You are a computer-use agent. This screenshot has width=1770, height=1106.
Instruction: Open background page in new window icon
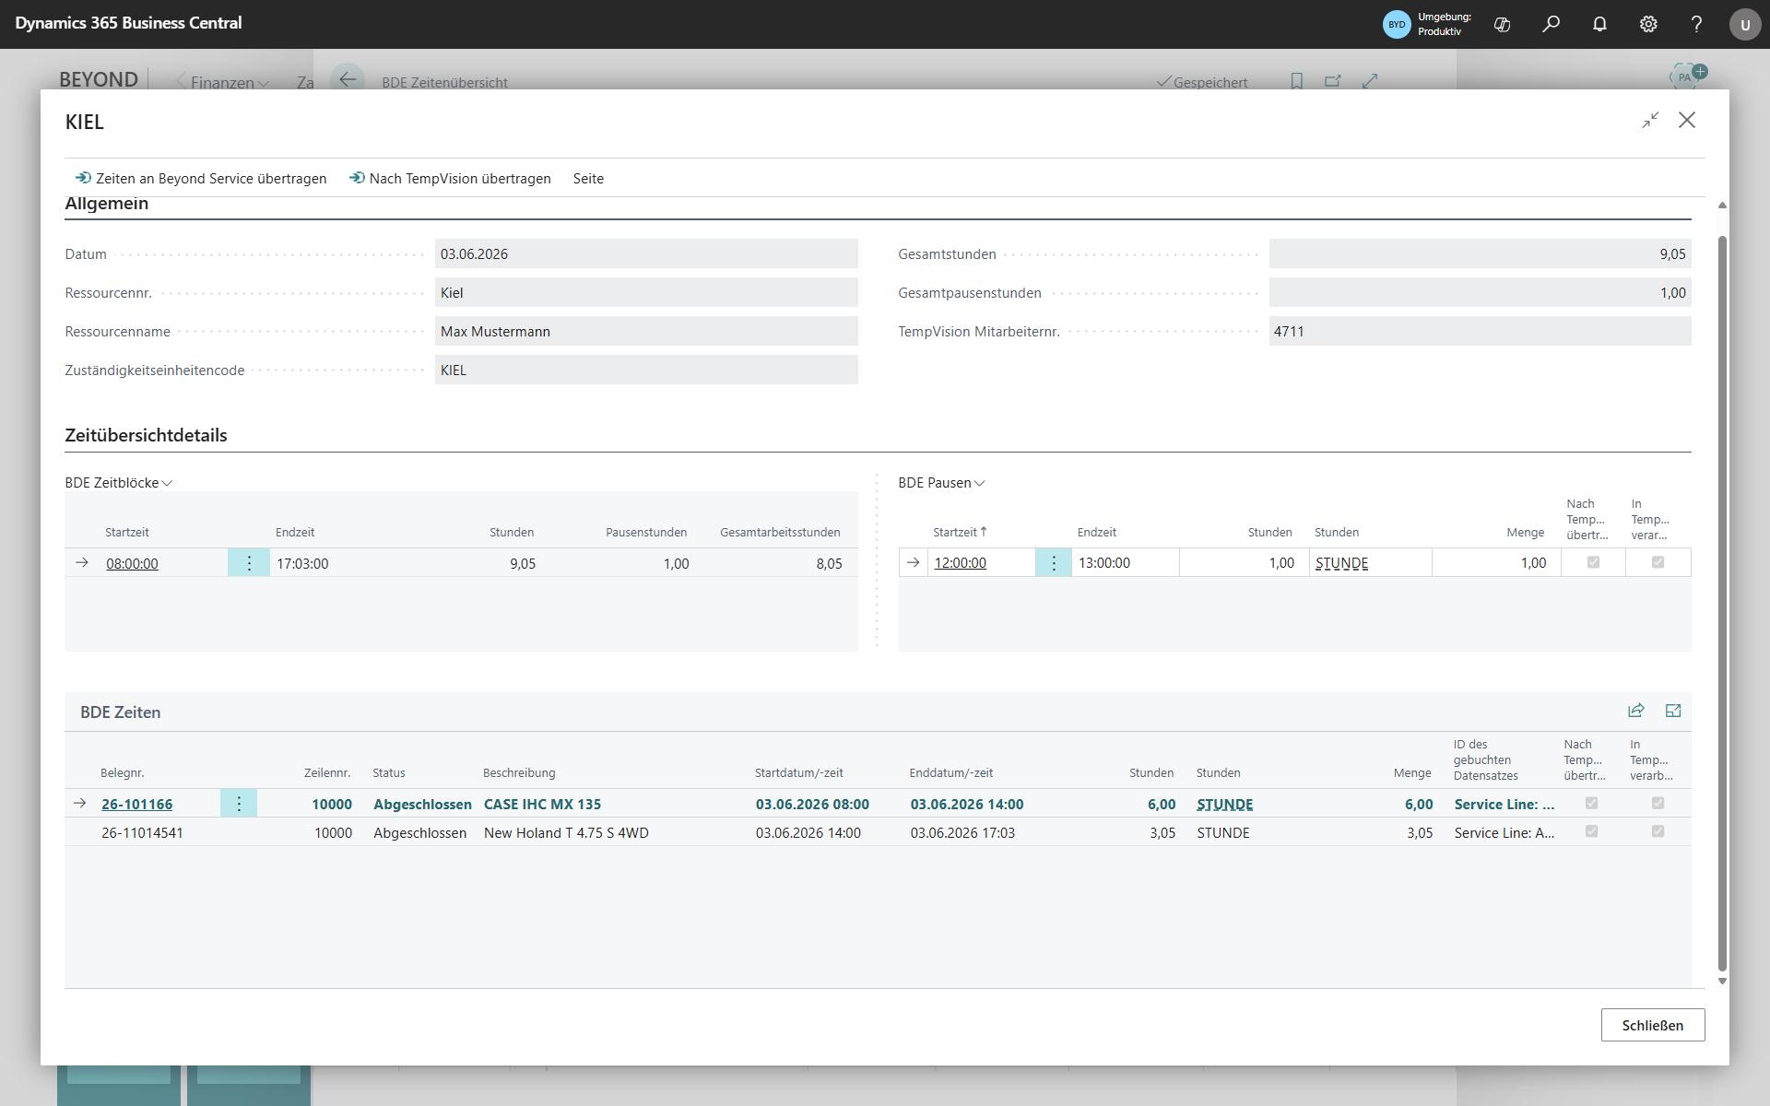click(x=1332, y=81)
